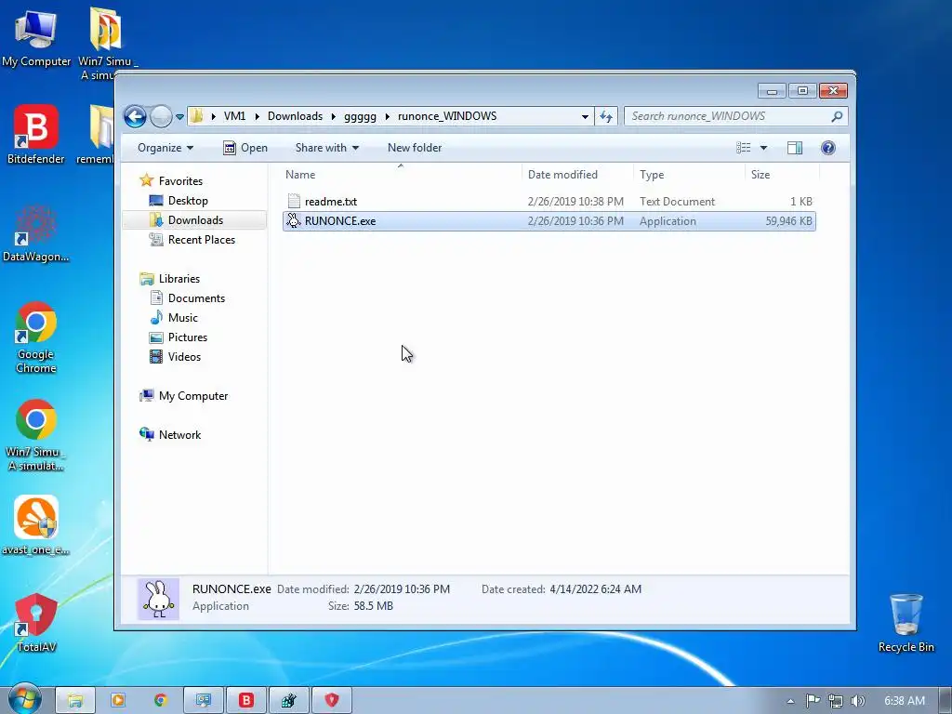Open My Computer in navigation pane
Image resolution: width=952 pixels, height=714 pixels.
[193, 395]
